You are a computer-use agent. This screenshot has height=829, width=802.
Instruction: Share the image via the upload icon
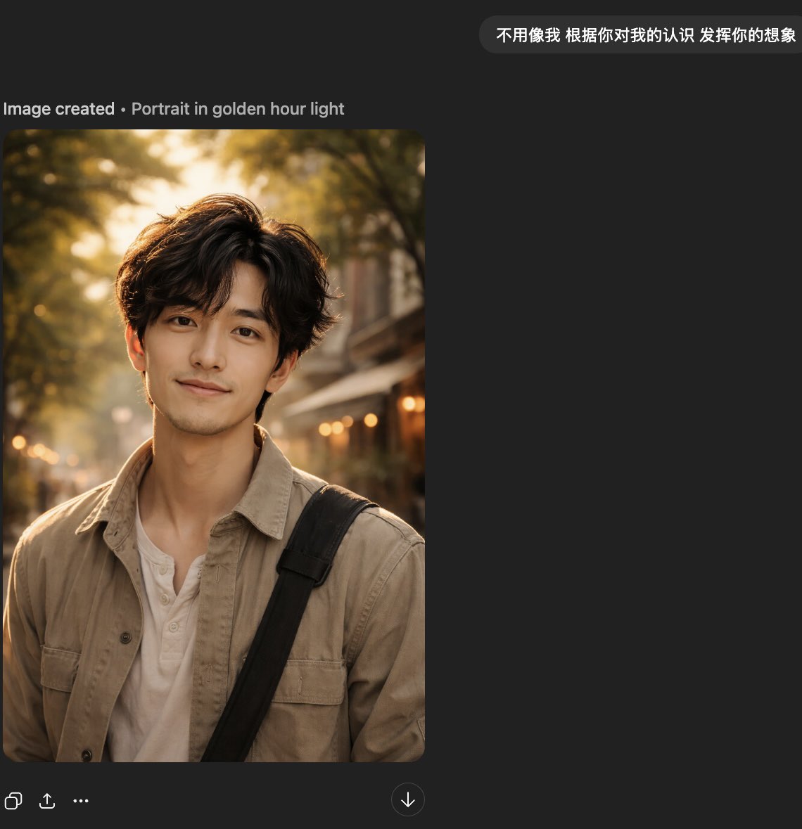click(x=47, y=801)
